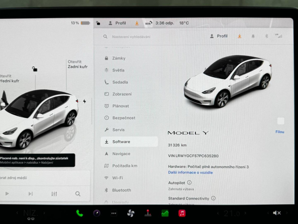Open the rear trunk via Zadní kufr
This screenshot has width=298, height=224.
point(78,64)
